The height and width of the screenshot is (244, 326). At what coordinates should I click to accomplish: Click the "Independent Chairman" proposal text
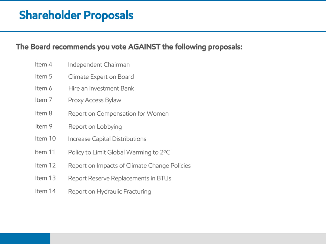pyautogui.click(x=99, y=65)
